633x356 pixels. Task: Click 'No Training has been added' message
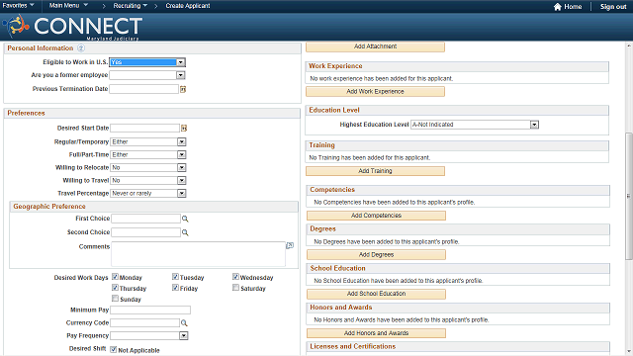pyautogui.click(x=369, y=157)
